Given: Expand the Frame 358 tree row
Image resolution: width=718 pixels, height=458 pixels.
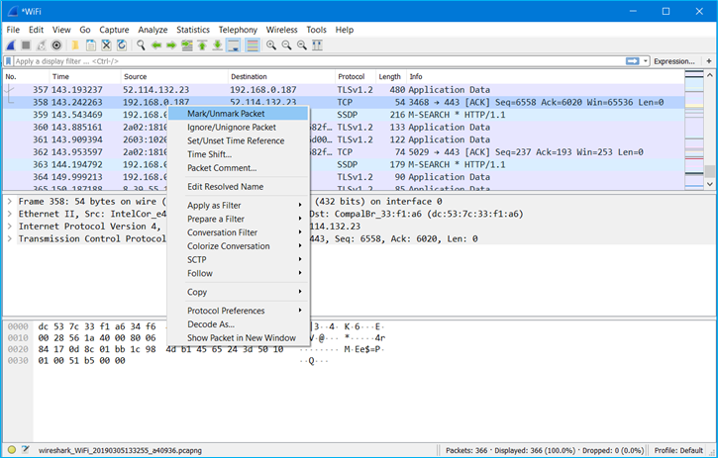Looking at the screenshot, I should (9, 202).
